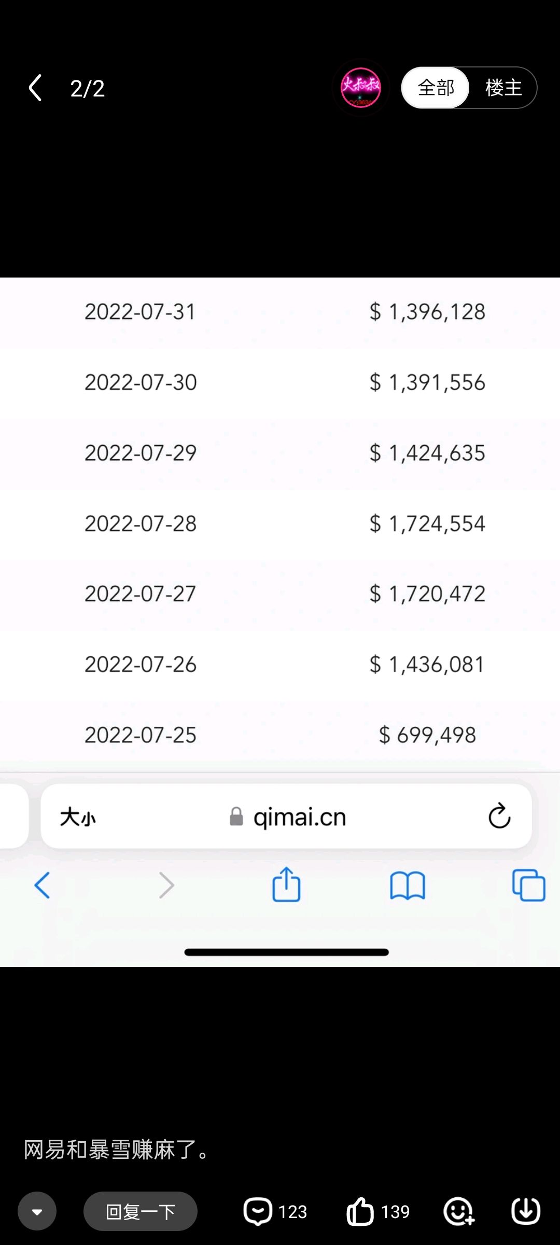Tap the 回复一下 reply button

click(x=140, y=1211)
